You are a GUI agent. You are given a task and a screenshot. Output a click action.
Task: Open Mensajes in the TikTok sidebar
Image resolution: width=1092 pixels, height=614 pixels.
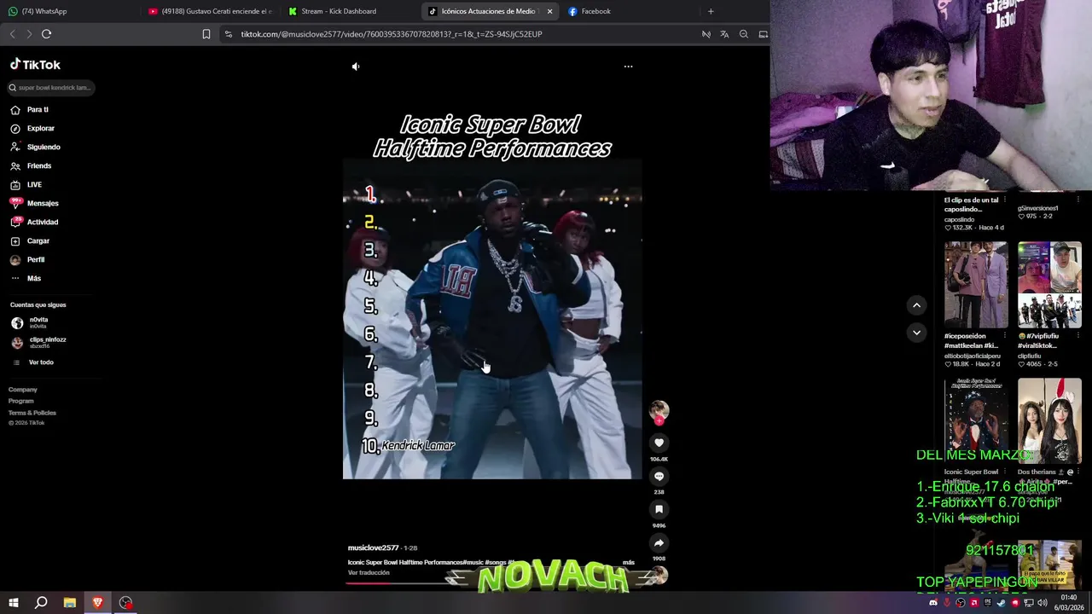point(34,204)
